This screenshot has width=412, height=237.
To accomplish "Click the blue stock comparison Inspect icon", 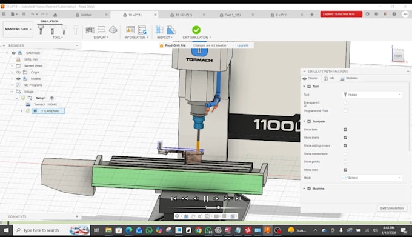I will 171,30.
